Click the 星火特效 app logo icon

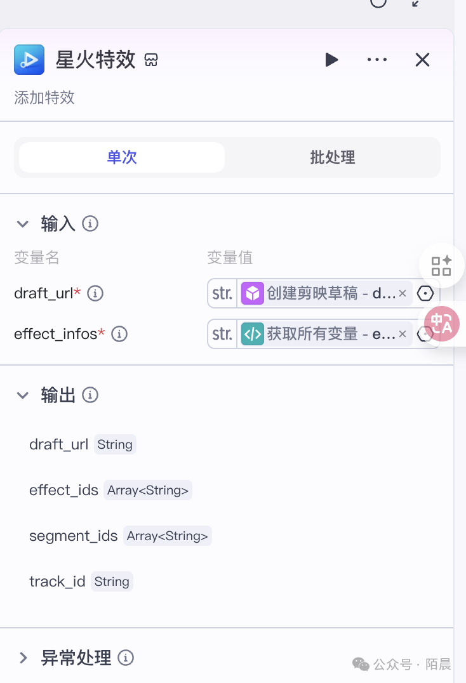pos(29,60)
